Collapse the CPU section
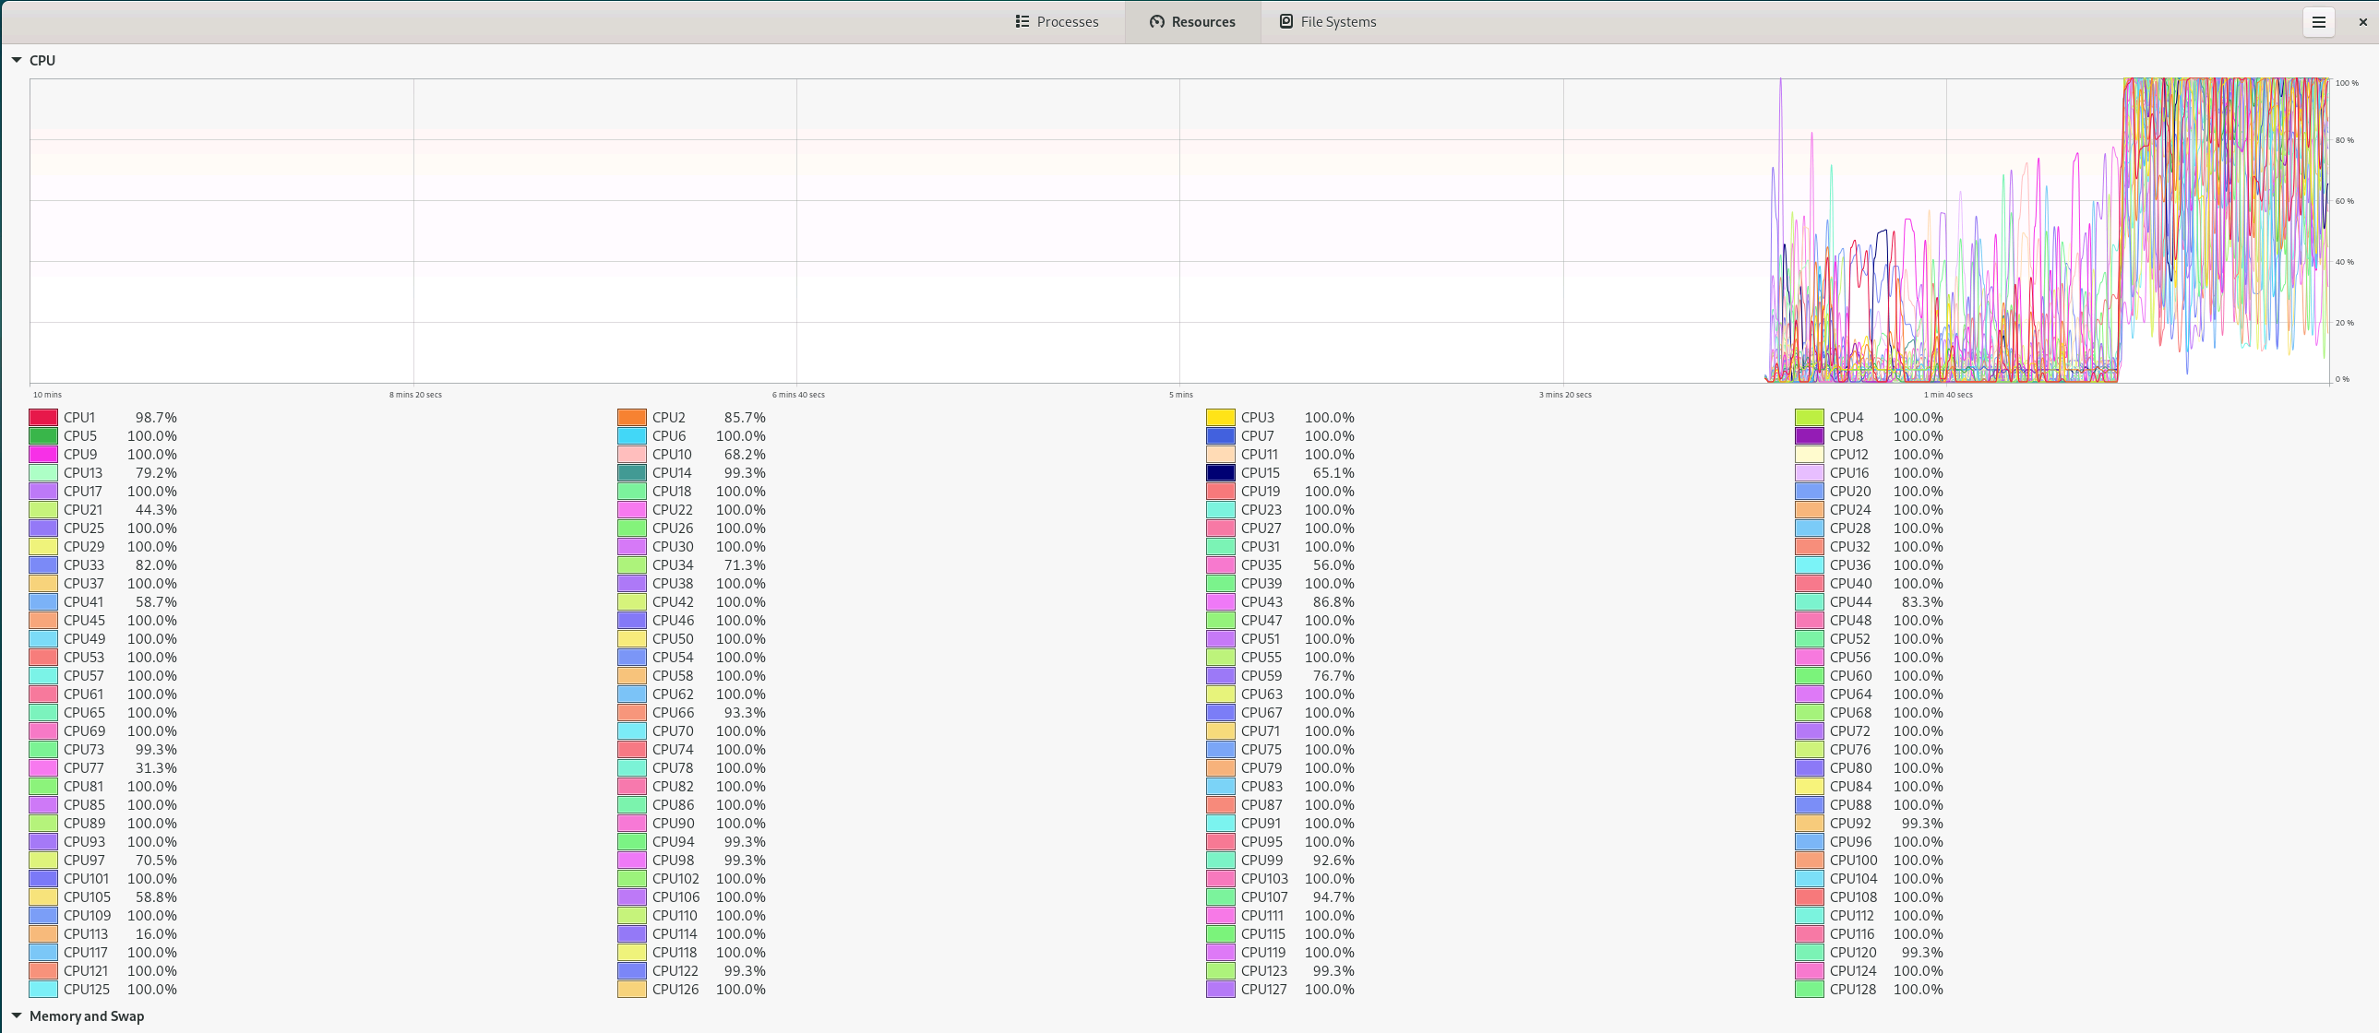This screenshot has height=1033, width=2379. point(17,60)
